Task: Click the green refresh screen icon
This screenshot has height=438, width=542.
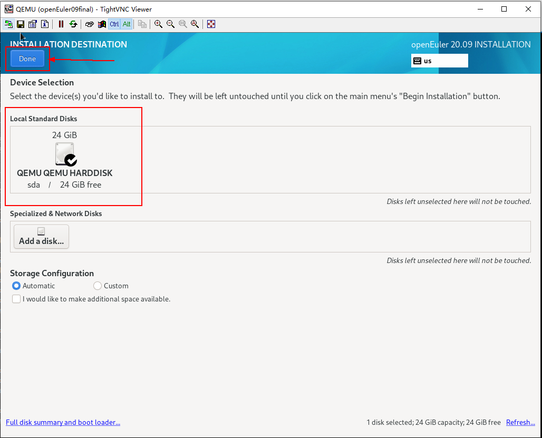Action: pos(73,24)
